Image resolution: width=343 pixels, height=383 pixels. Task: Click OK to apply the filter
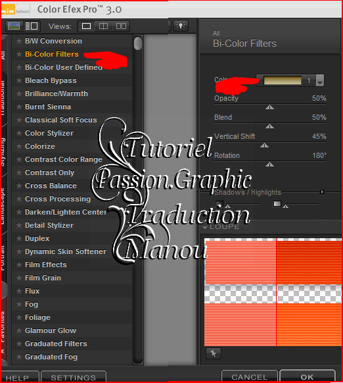(x=307, y=376)
